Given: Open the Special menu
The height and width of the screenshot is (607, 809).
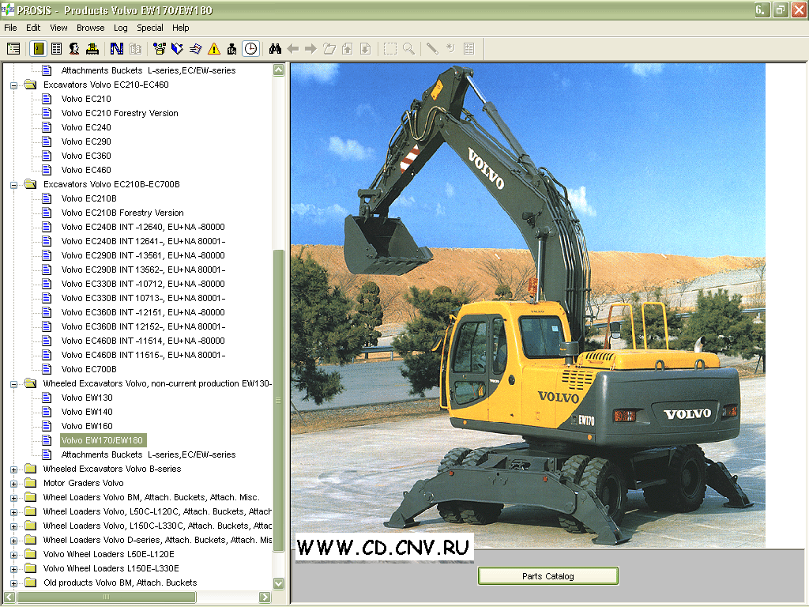Looking at the screenshot, I should (x=149, y=28).
